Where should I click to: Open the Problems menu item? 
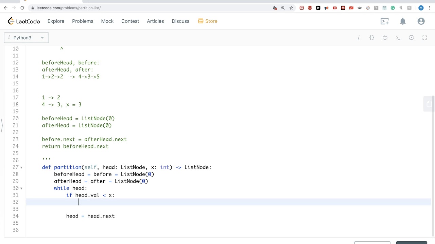click(83, 21)
